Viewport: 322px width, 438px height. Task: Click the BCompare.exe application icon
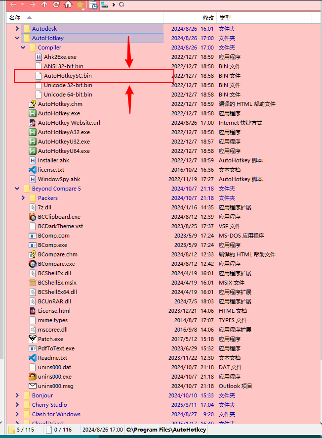point(33,264)
